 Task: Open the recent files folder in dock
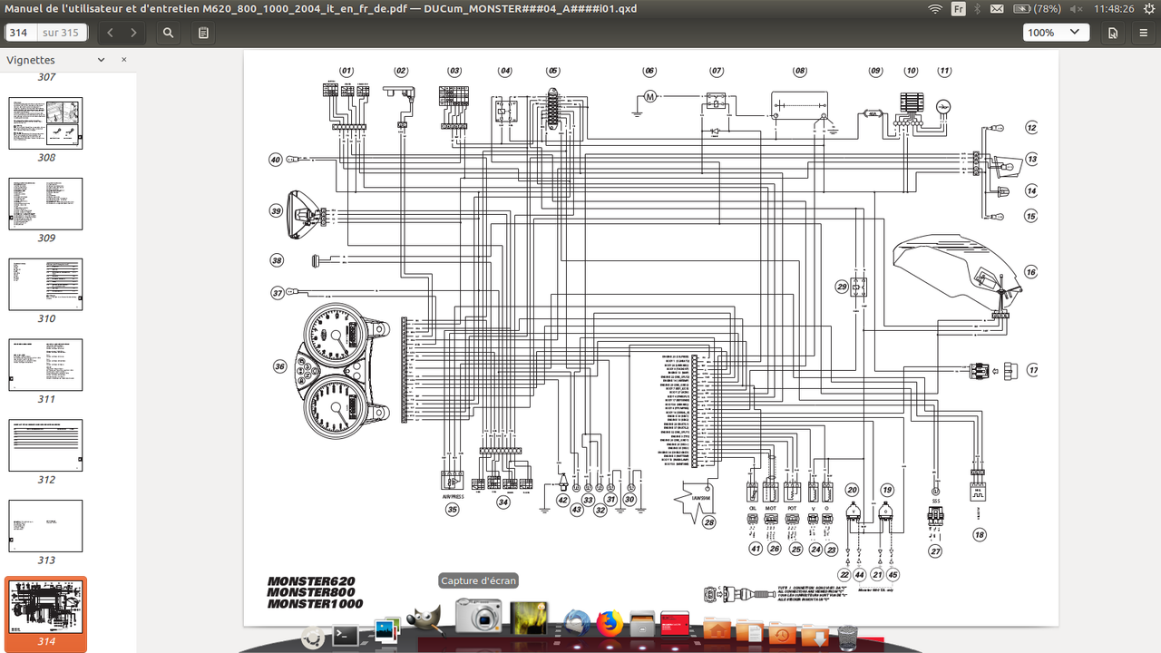pyautogui.click(x=782, y=633)
